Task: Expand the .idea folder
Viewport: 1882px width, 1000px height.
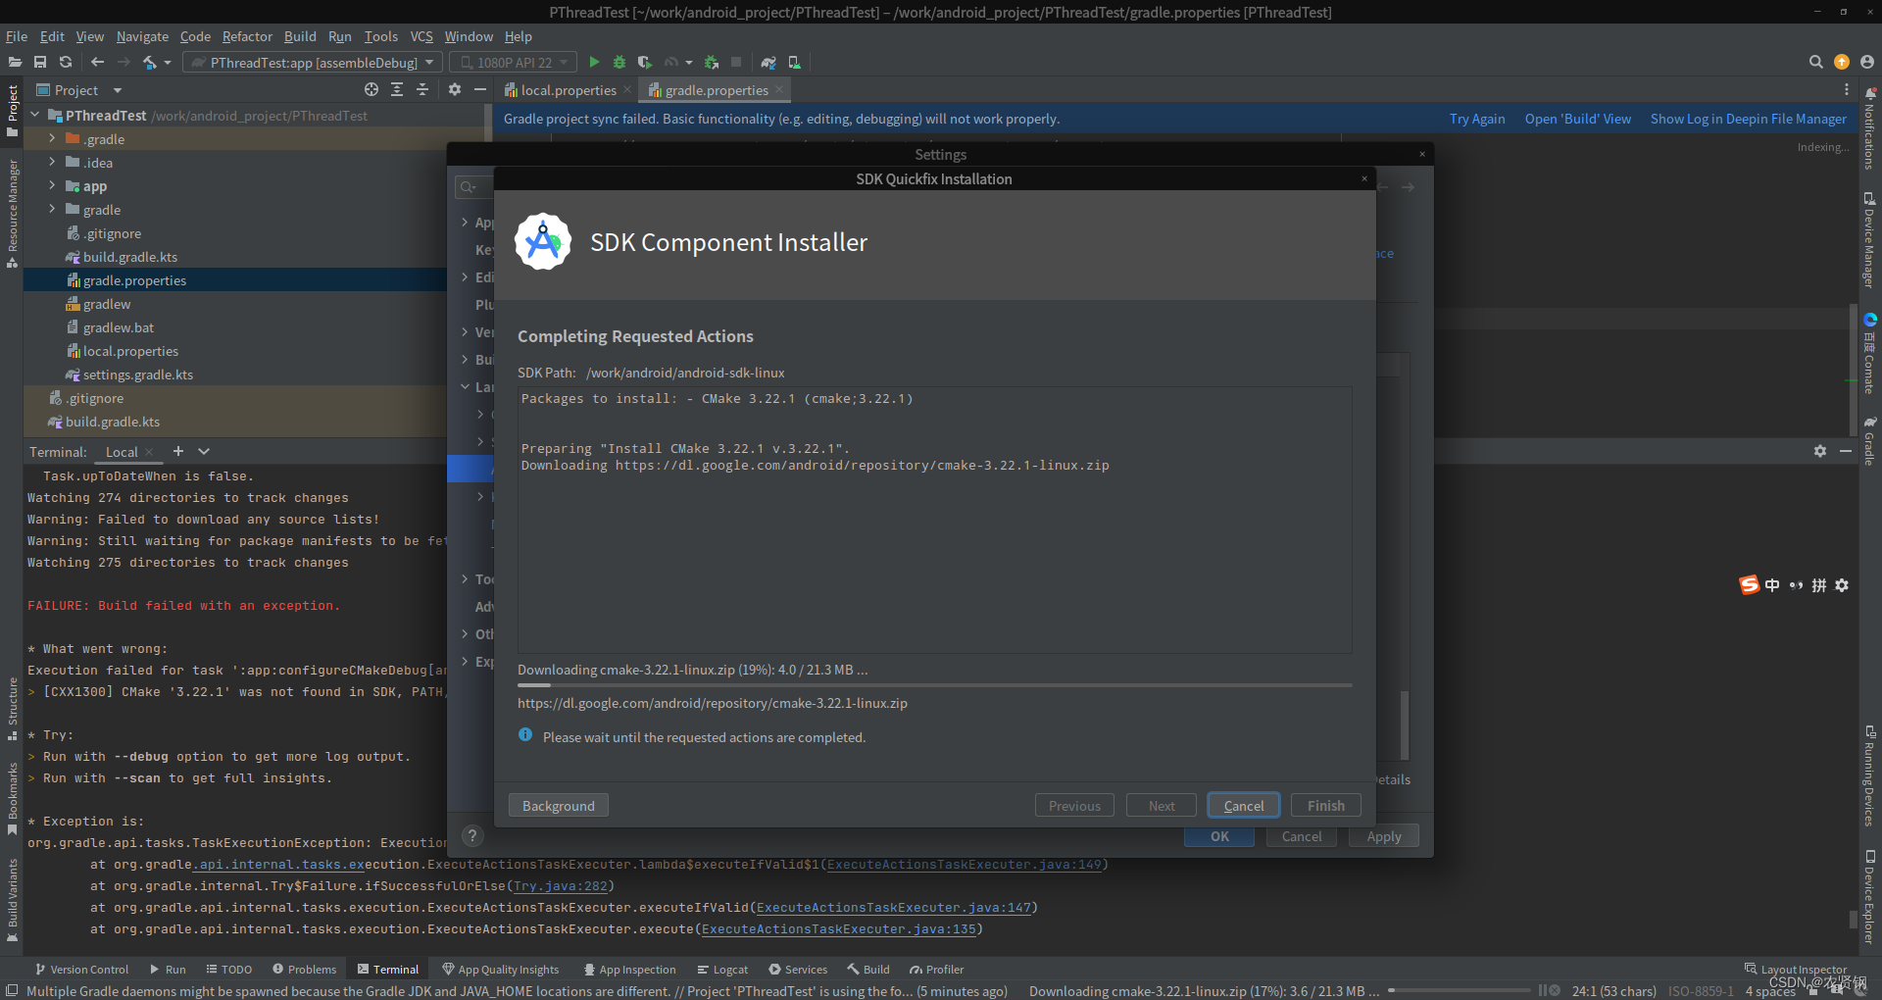Action: click(52, 162)
